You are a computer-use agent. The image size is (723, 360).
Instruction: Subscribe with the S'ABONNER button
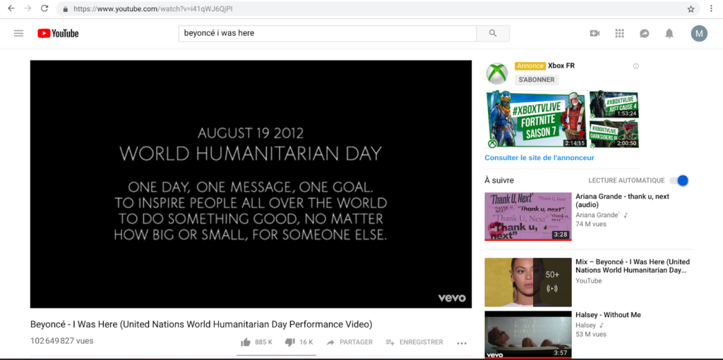pyautogui.click(x=537, y=80)
